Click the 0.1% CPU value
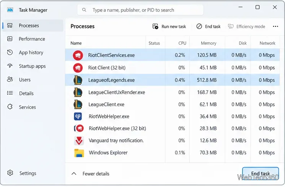This screenshot has height=187, width=285. (180, 153)
